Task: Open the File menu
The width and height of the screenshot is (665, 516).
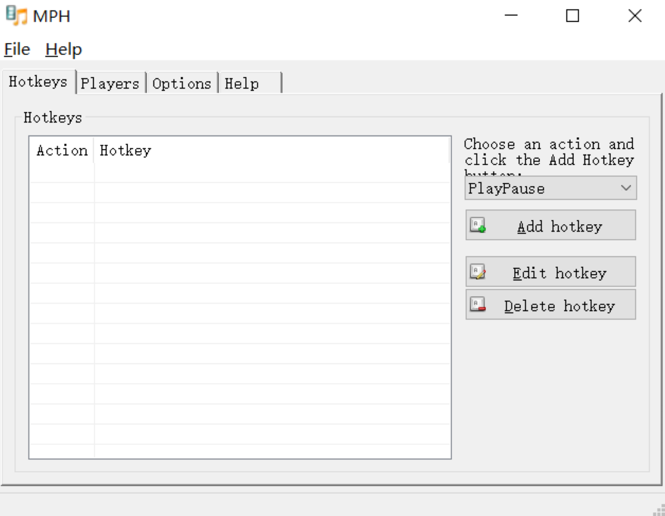Action: click(x=17, y=49)
